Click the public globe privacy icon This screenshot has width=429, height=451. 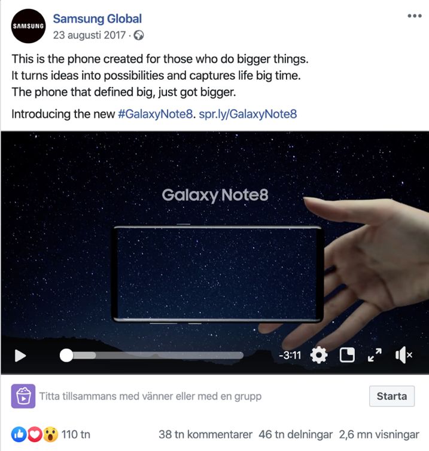[139, 35]
